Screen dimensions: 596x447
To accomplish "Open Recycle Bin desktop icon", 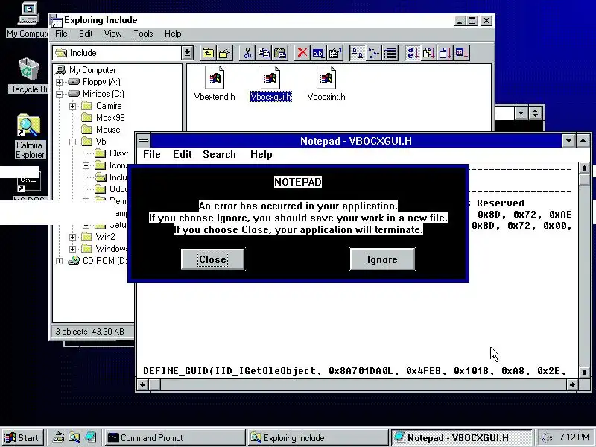I will [x=29, y=76].
